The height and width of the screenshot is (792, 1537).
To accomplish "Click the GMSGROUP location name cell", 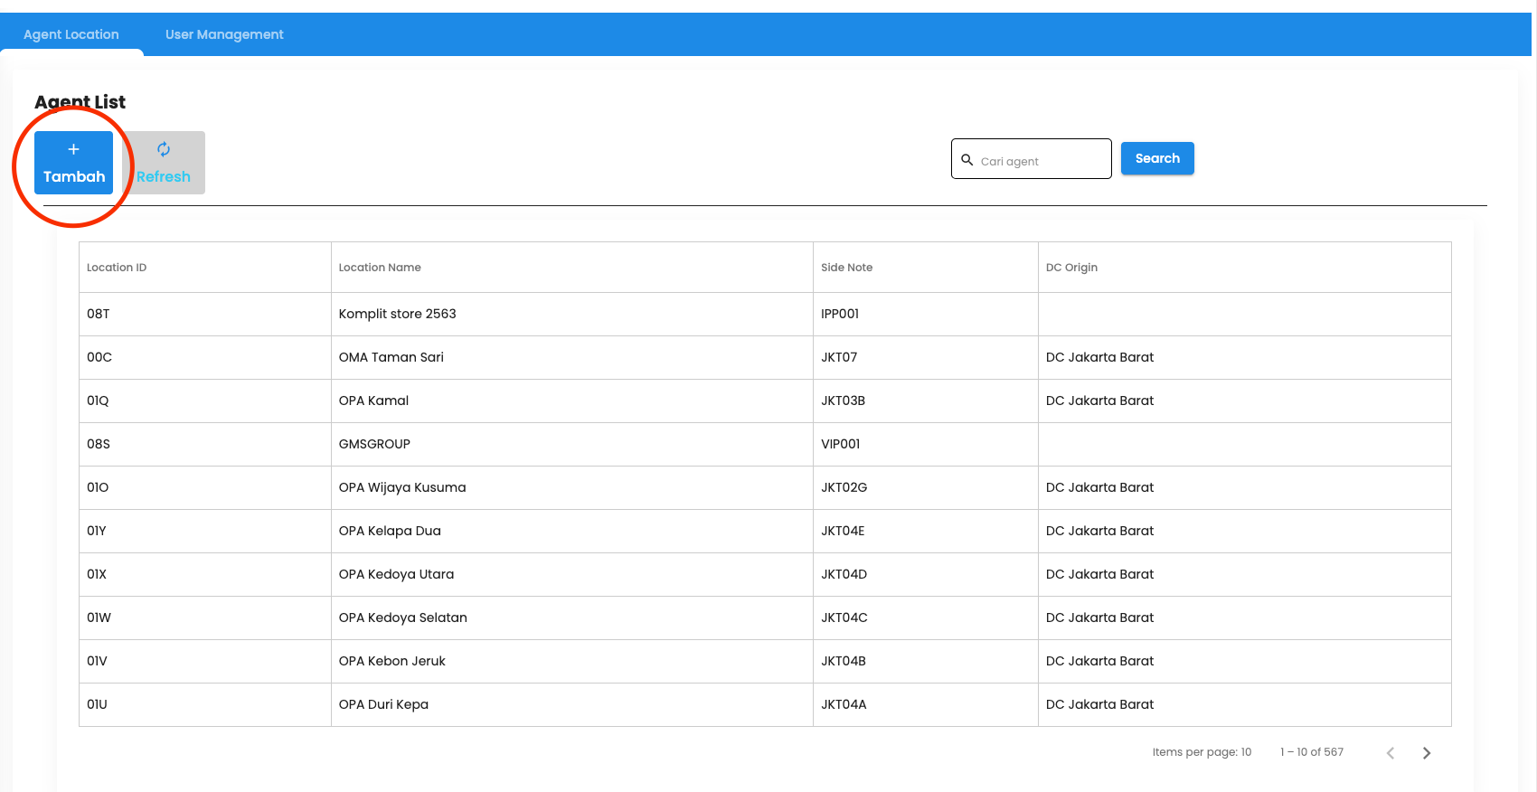I will pyautogui.click(x=374, y=444).
